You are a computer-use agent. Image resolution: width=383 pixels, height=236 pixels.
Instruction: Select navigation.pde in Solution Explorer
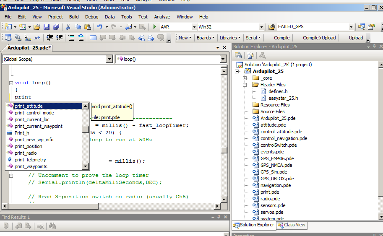pos(276,185)
